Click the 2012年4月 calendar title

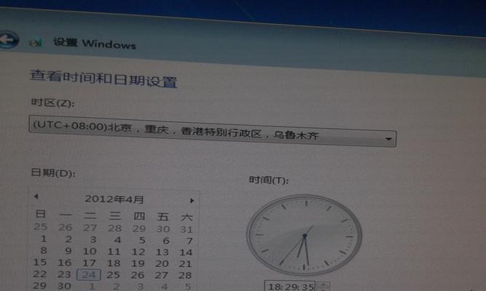coord(114,199)
